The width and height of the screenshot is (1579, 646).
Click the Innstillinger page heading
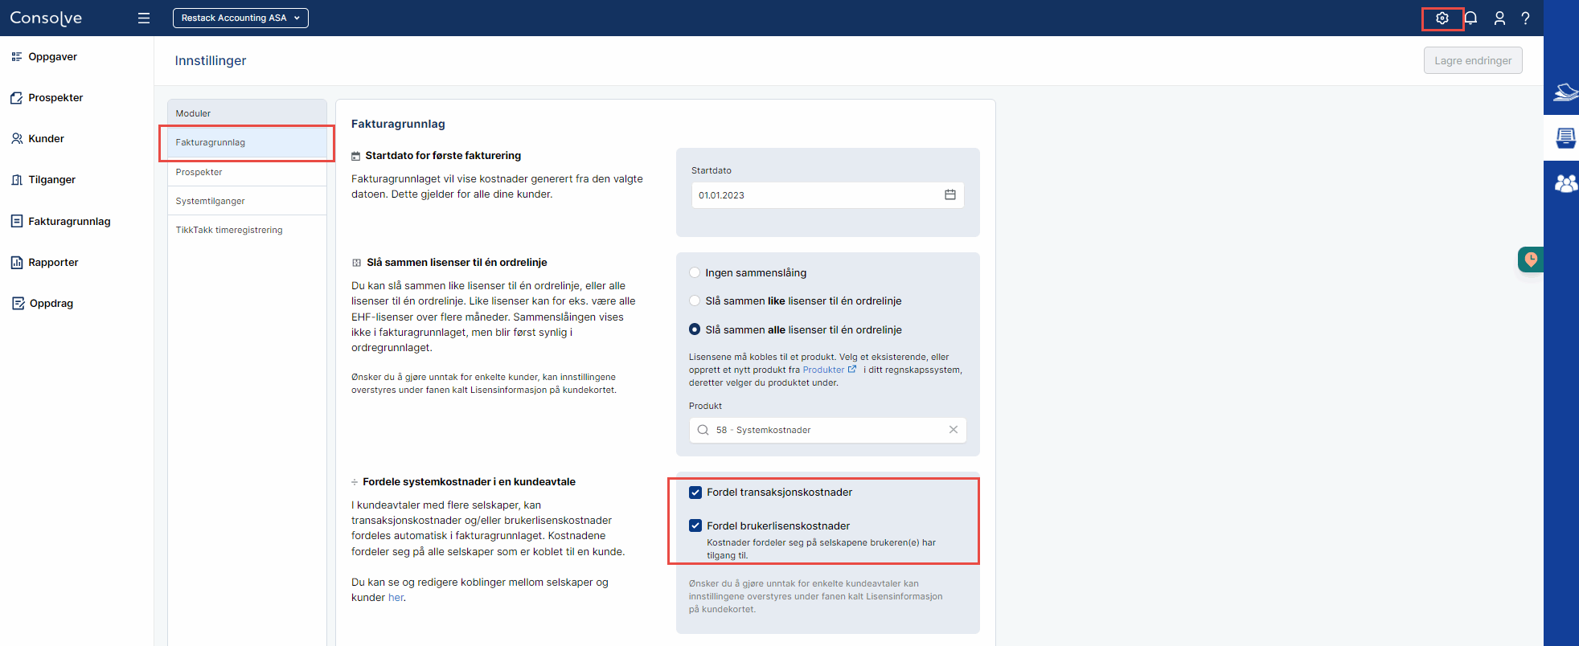pos(211,60)
